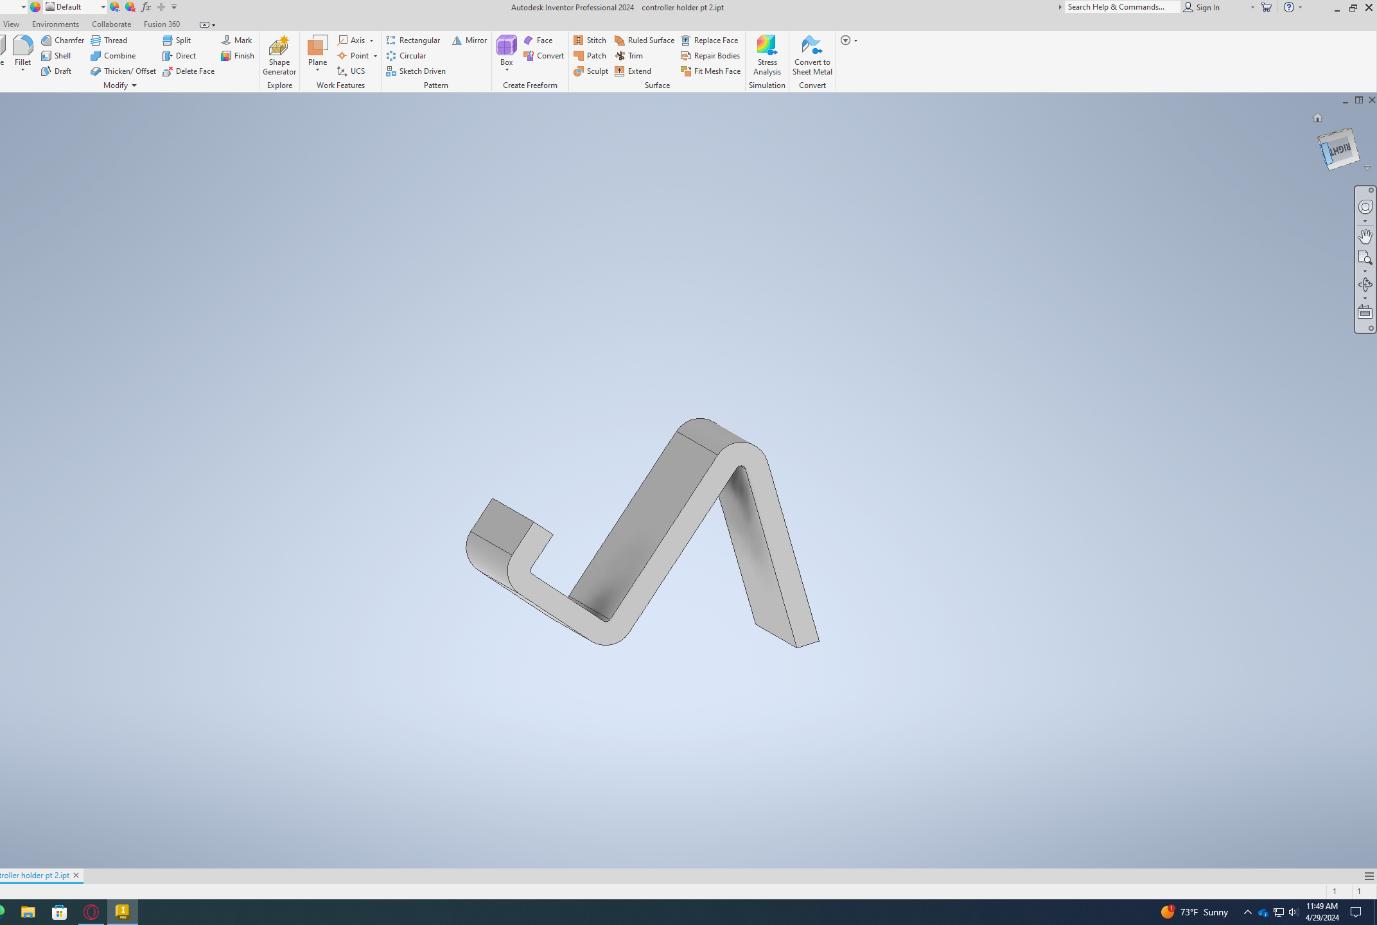The height and width of the screenshot is (925, 1377).
Task: Use the Split tool
Action: pos(177,40)
